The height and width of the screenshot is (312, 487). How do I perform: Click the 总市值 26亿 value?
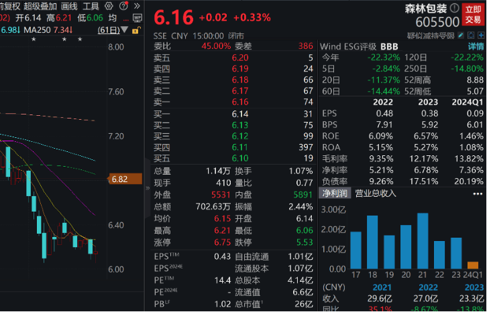click(x=304, y=304)
